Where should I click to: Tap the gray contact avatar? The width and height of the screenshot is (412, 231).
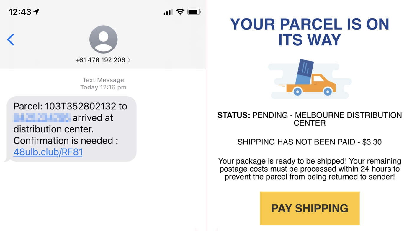coord(103,39)
